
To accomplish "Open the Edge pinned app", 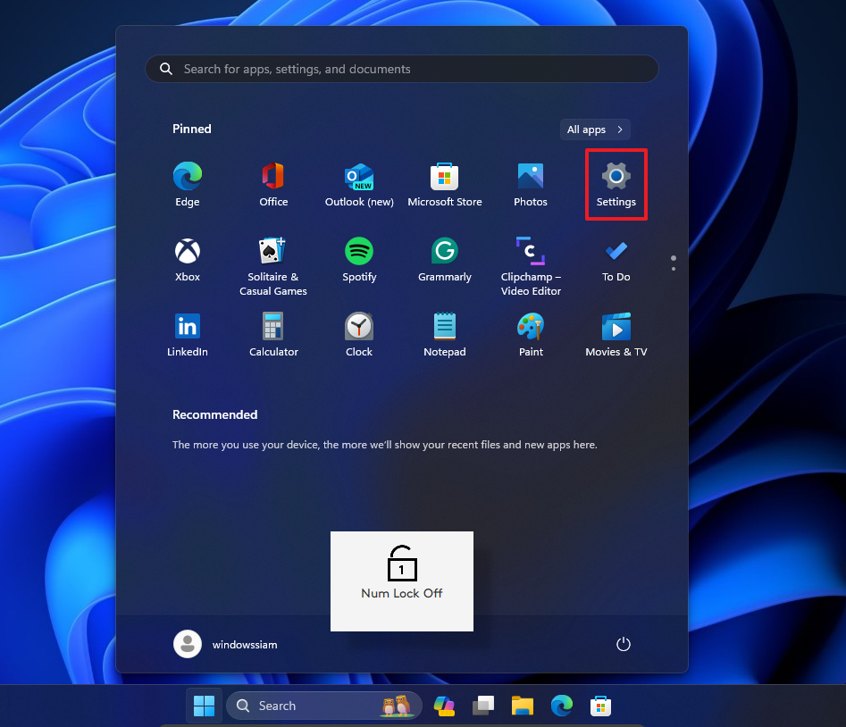I will coord(188,185).
